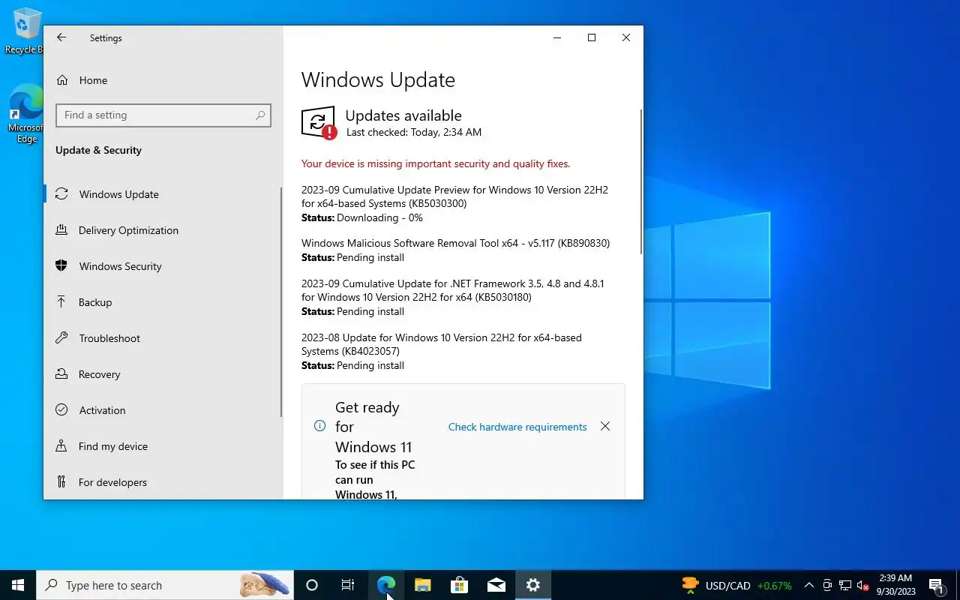Click the Troubleshoot wrench icon
960x600 pixels.
pyautogui.click(x=62, y=338)
